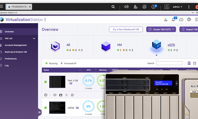This screenshot has height=119, width=198.
Task: Open the Virtualization Station task stack icon
Action: pyautogui.click(x=166, y=20)
